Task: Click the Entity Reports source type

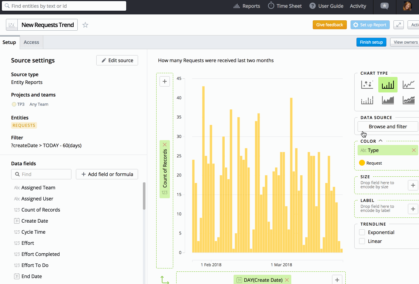Action: pos(27,82)
